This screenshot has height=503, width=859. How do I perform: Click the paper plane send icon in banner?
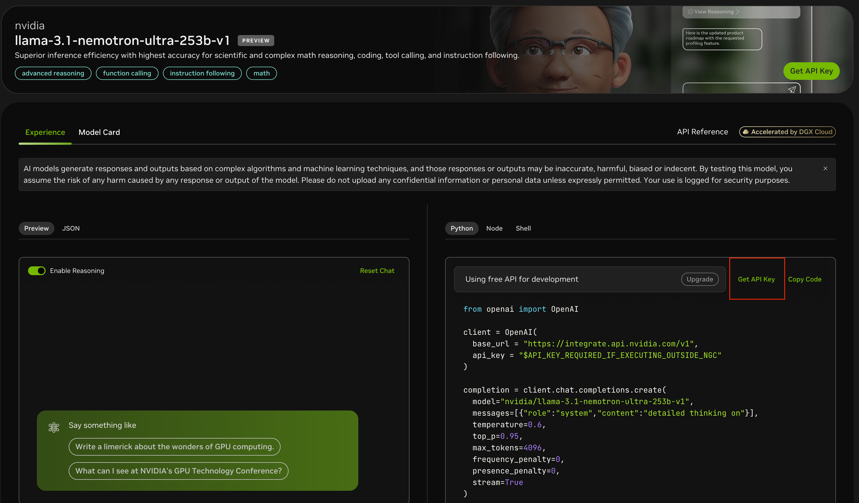click(x=792, y=89)
